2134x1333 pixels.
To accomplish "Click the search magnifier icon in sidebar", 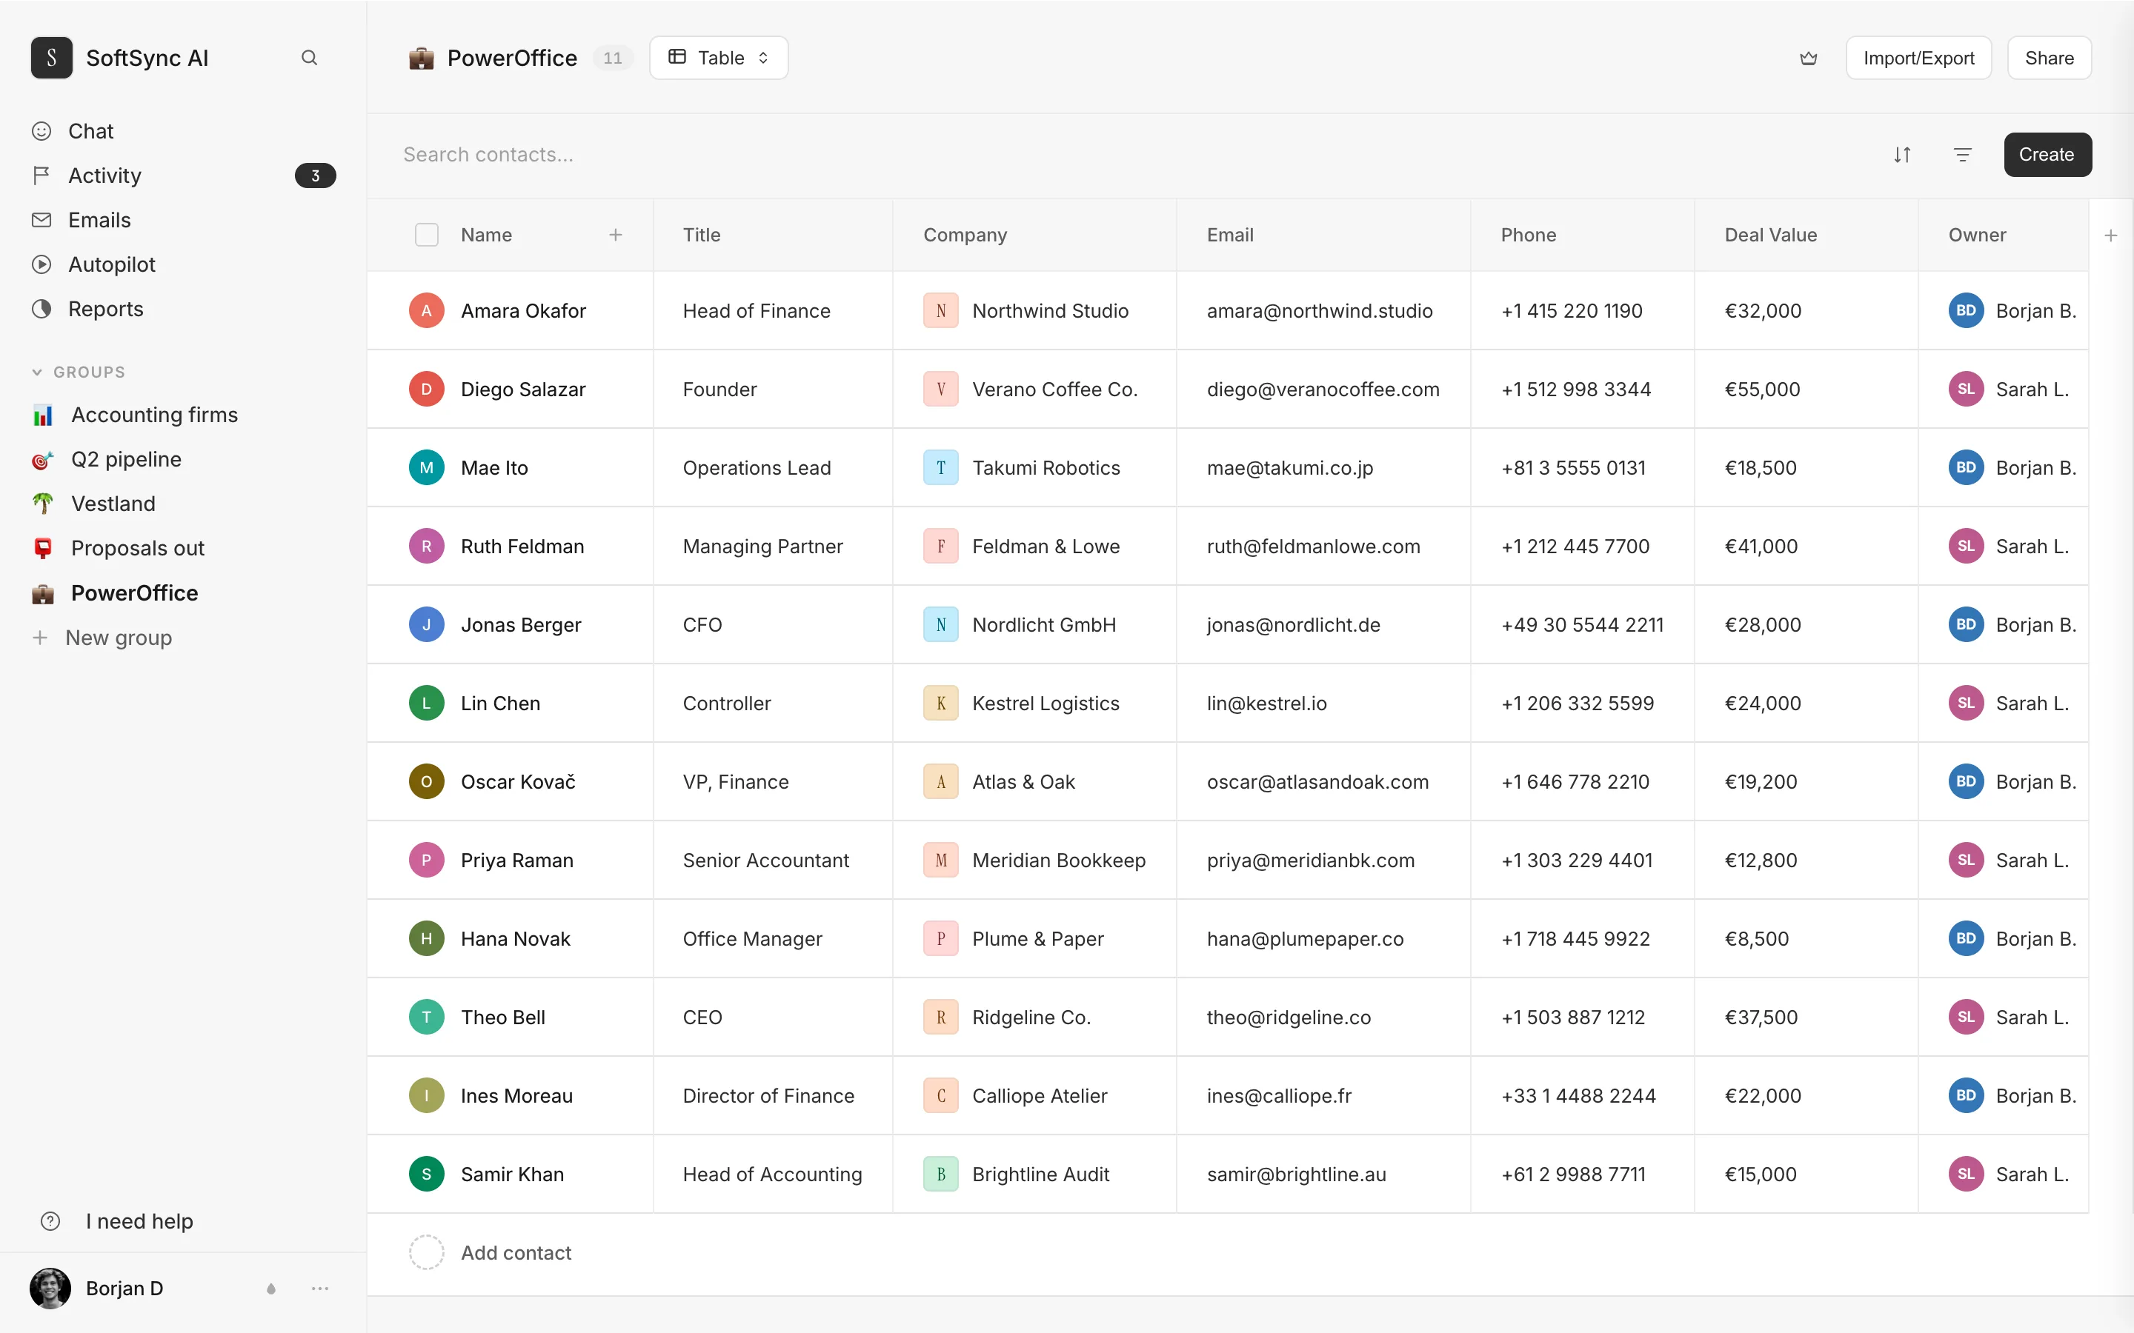I will 309,59.
